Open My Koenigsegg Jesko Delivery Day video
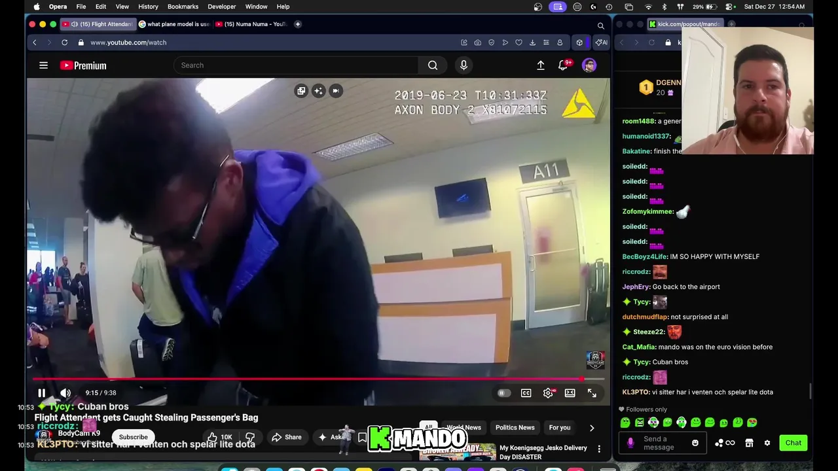 [x=543, y=452]
